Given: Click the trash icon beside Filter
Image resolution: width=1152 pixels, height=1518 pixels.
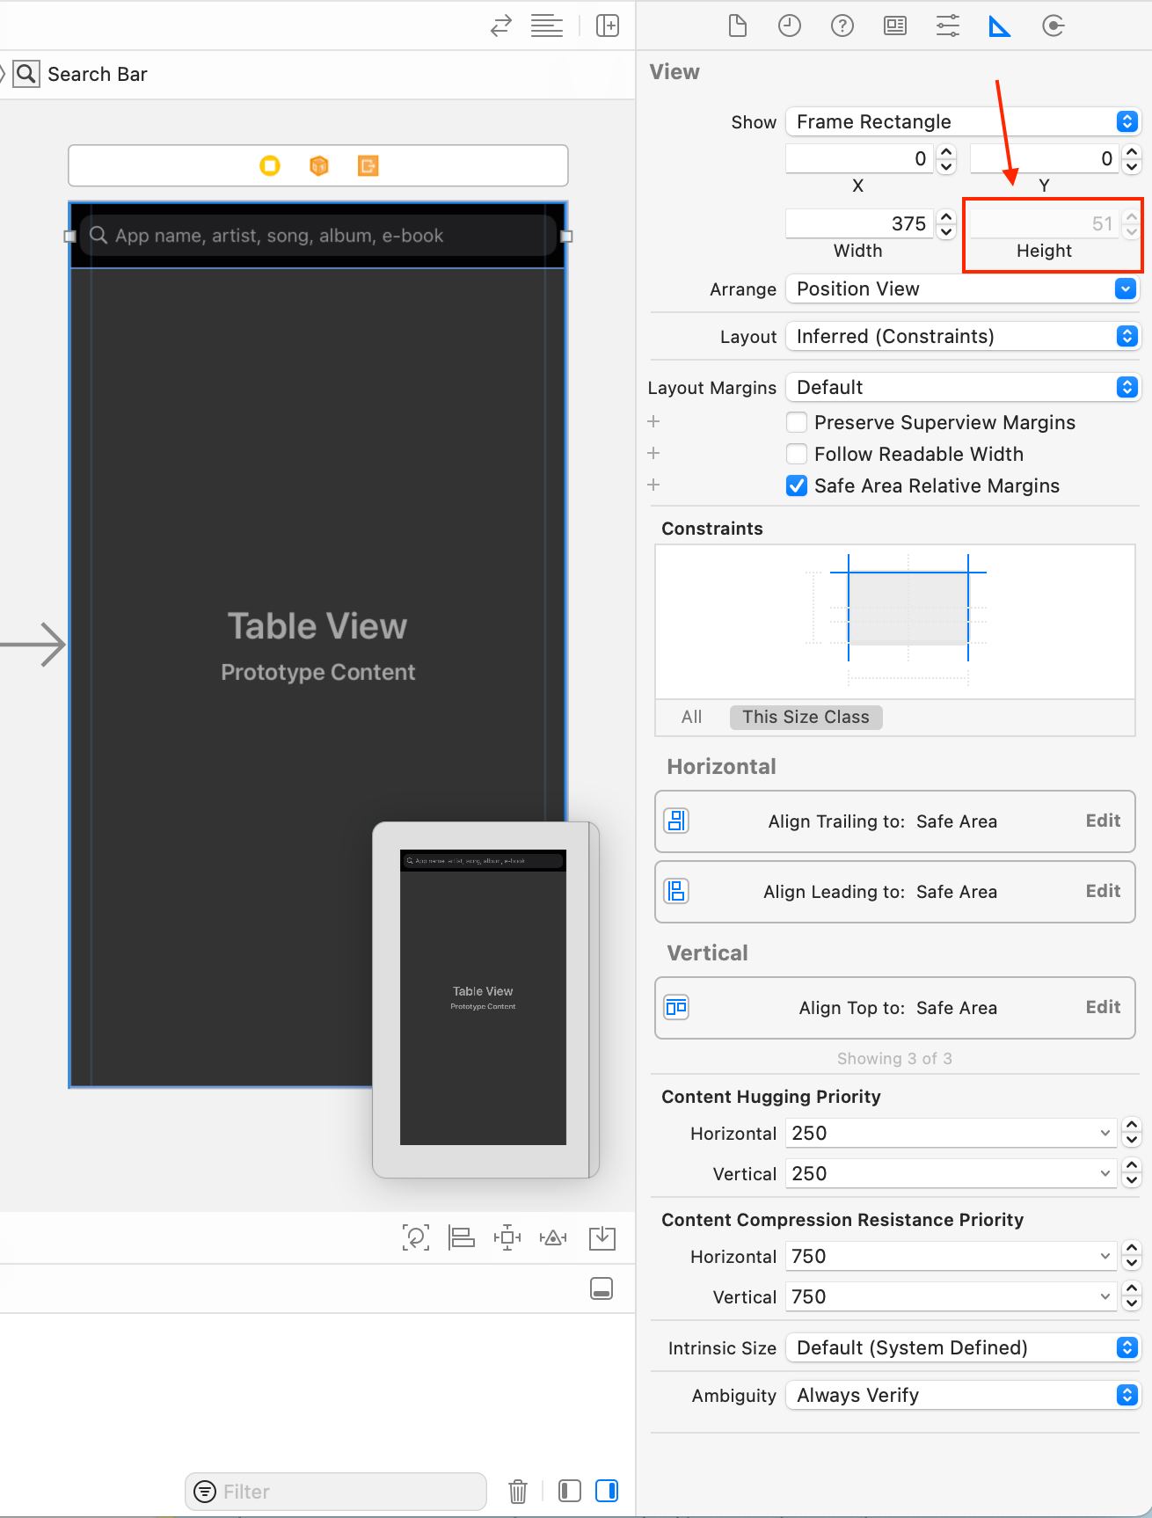Looking at the screenshot, I should pyautogui.click(x=518, y=1492).
